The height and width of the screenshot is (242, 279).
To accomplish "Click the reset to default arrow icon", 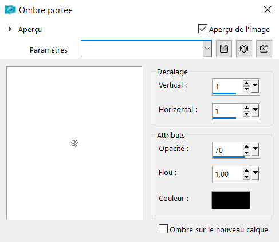I will point(264,49).
